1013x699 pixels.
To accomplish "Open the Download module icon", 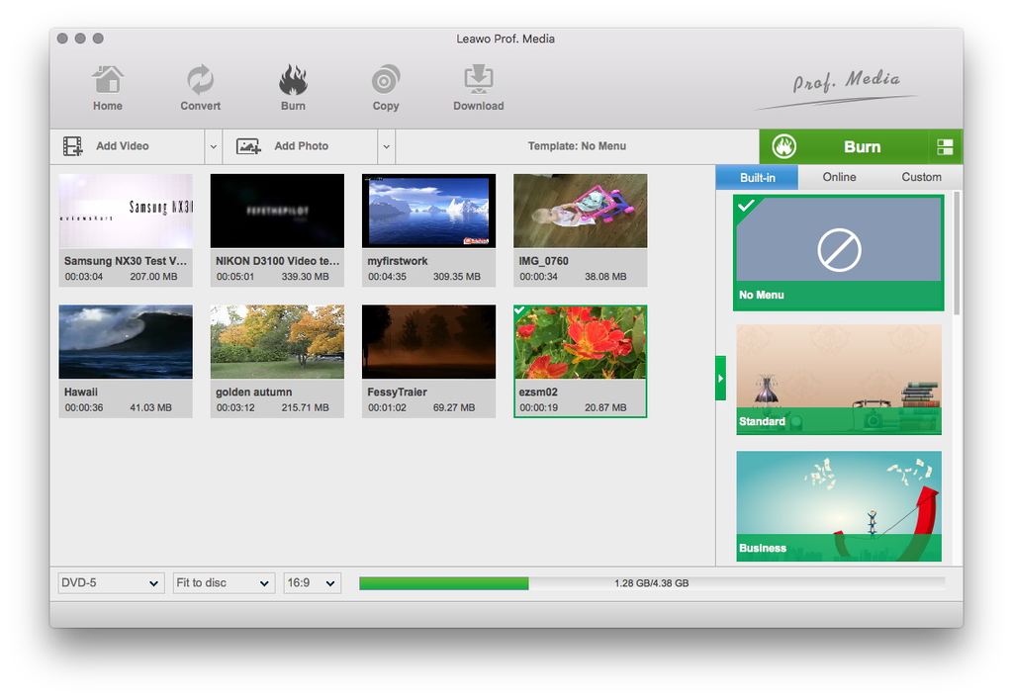I will (479, 80).
